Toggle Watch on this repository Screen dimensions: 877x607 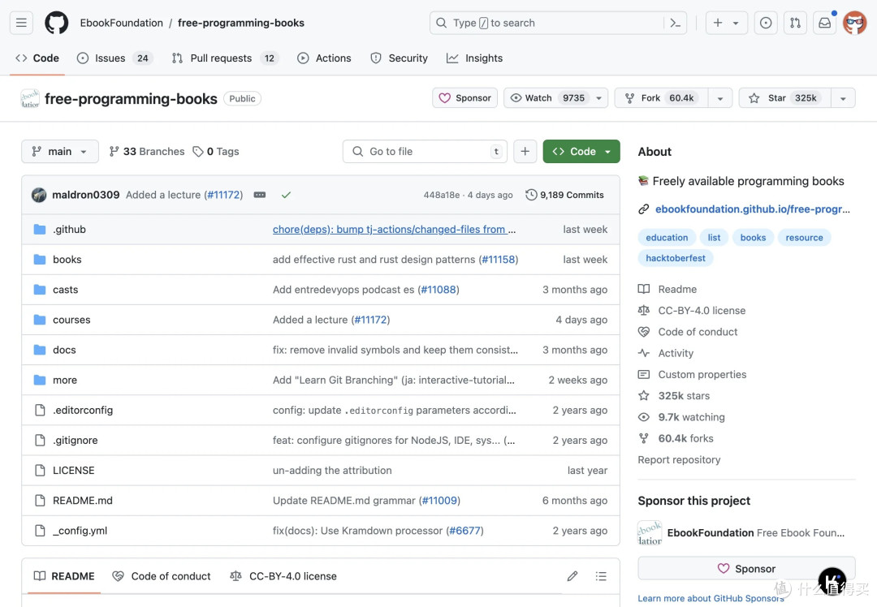point(547,98)
